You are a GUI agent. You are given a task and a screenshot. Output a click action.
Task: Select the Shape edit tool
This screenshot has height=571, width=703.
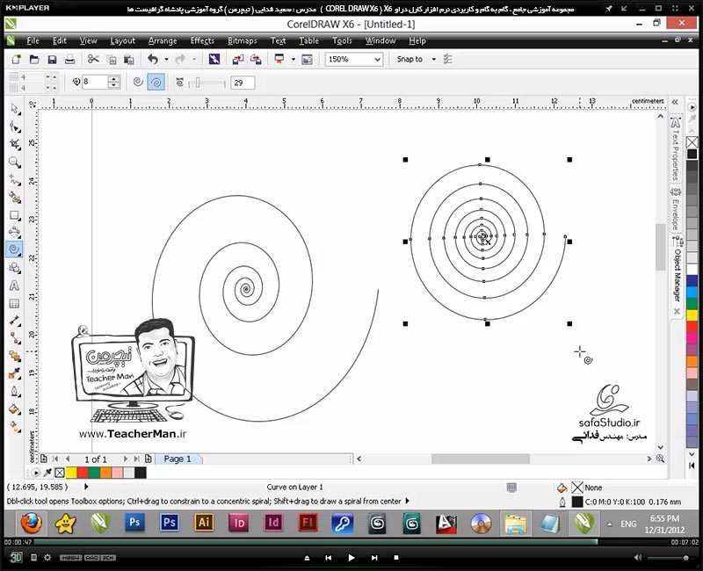(14, 126)
